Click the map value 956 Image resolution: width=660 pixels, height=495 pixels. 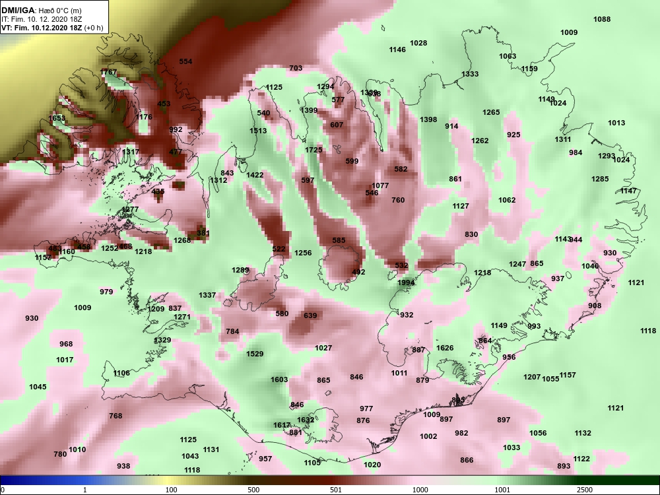click(509, 357)
